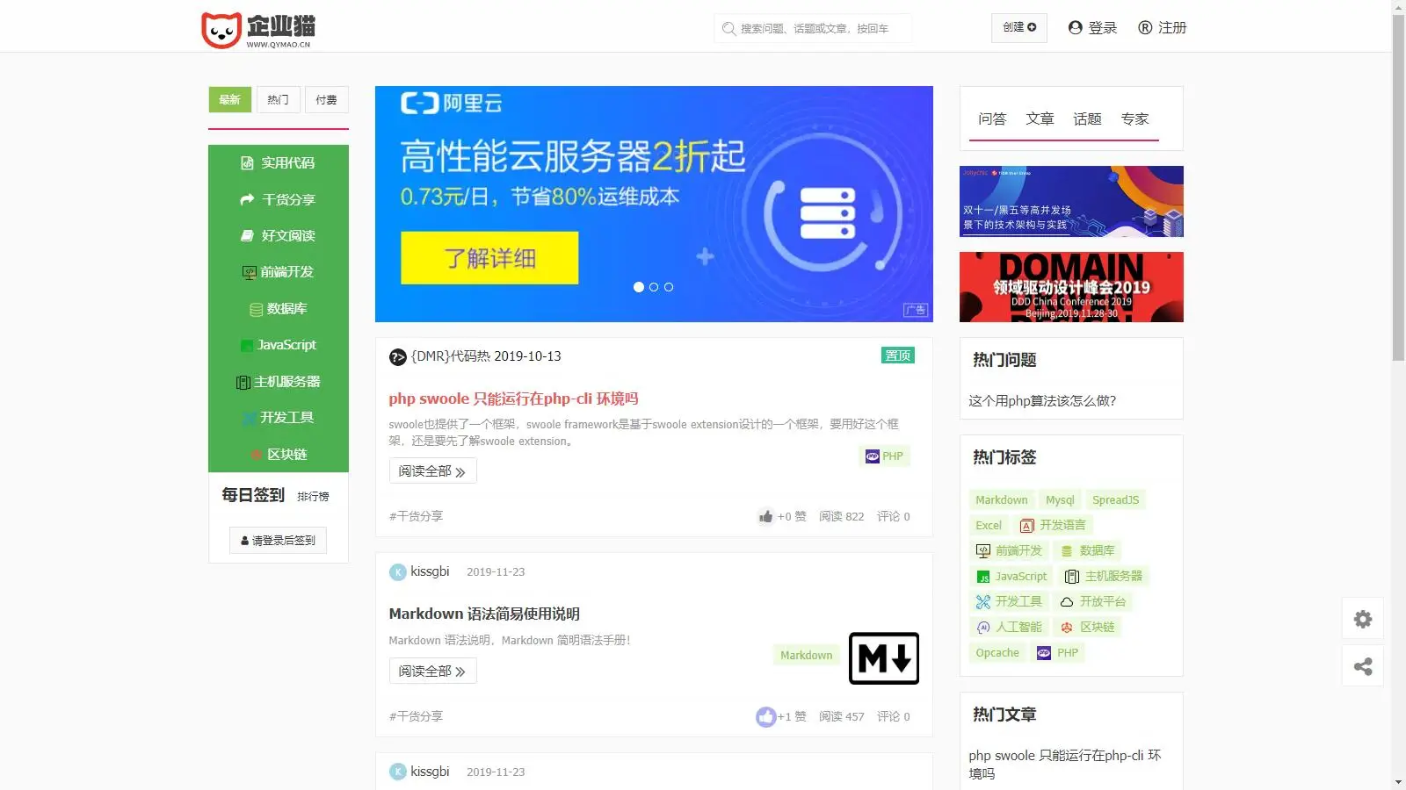
Task: Select the second carousel indicator dot
Action: (653, 286)
